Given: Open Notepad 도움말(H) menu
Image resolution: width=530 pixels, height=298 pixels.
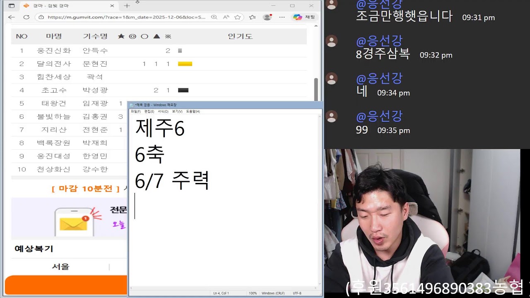Looking at the screenshot, I should point(193,111).
